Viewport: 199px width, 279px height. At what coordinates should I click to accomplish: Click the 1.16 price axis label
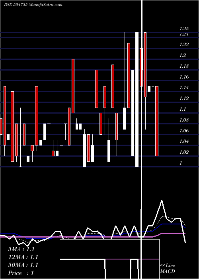(184, 77)
